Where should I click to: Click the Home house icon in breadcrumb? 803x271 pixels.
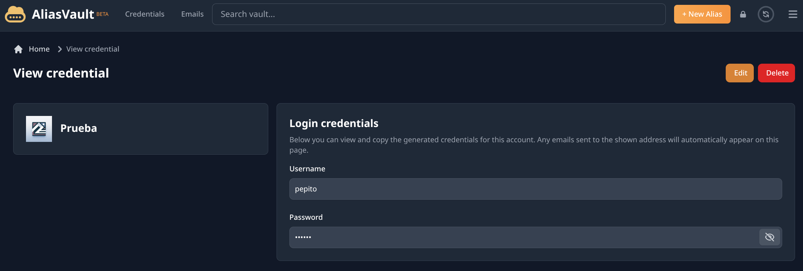pyautogui.click(x=18, y=49)
